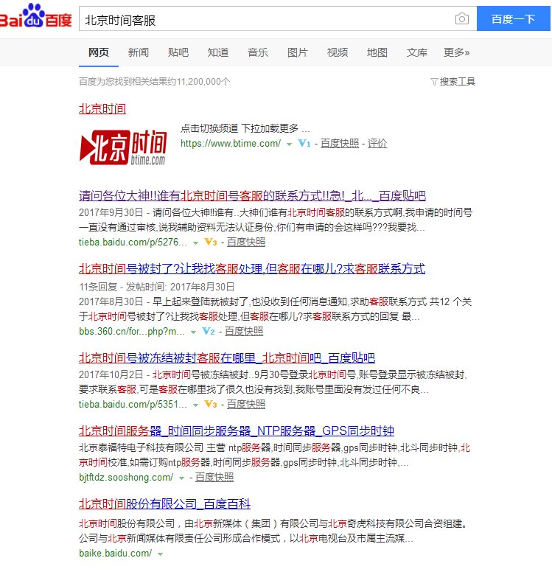This screenshot has height=572, width=552.
Task: Open the tieba.baidu.com/p/5351... URL
Action: pyautogui.click(x=133, y=405)
